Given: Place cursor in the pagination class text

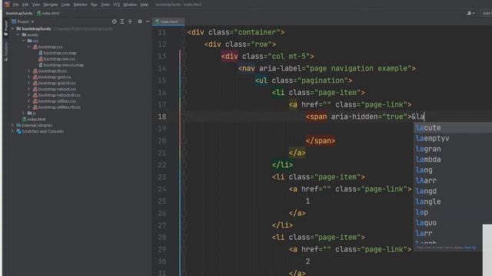Looking at the screenshot, I should click(x=322, y=80).
